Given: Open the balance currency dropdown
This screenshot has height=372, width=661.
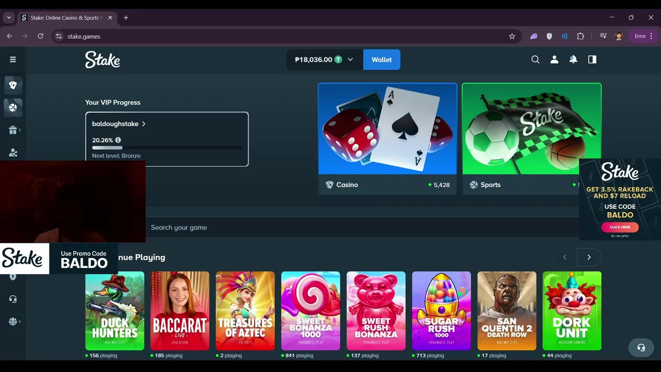Looking at the screenshot, I should [x=350, y=59].
